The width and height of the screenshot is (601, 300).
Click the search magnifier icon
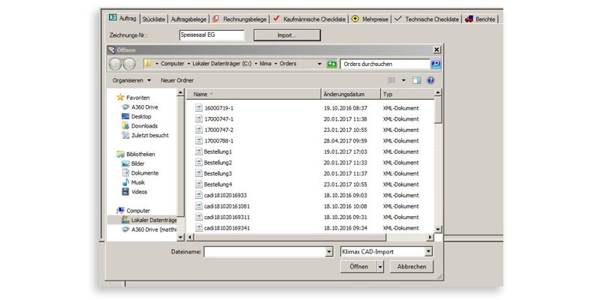[435, 64]
